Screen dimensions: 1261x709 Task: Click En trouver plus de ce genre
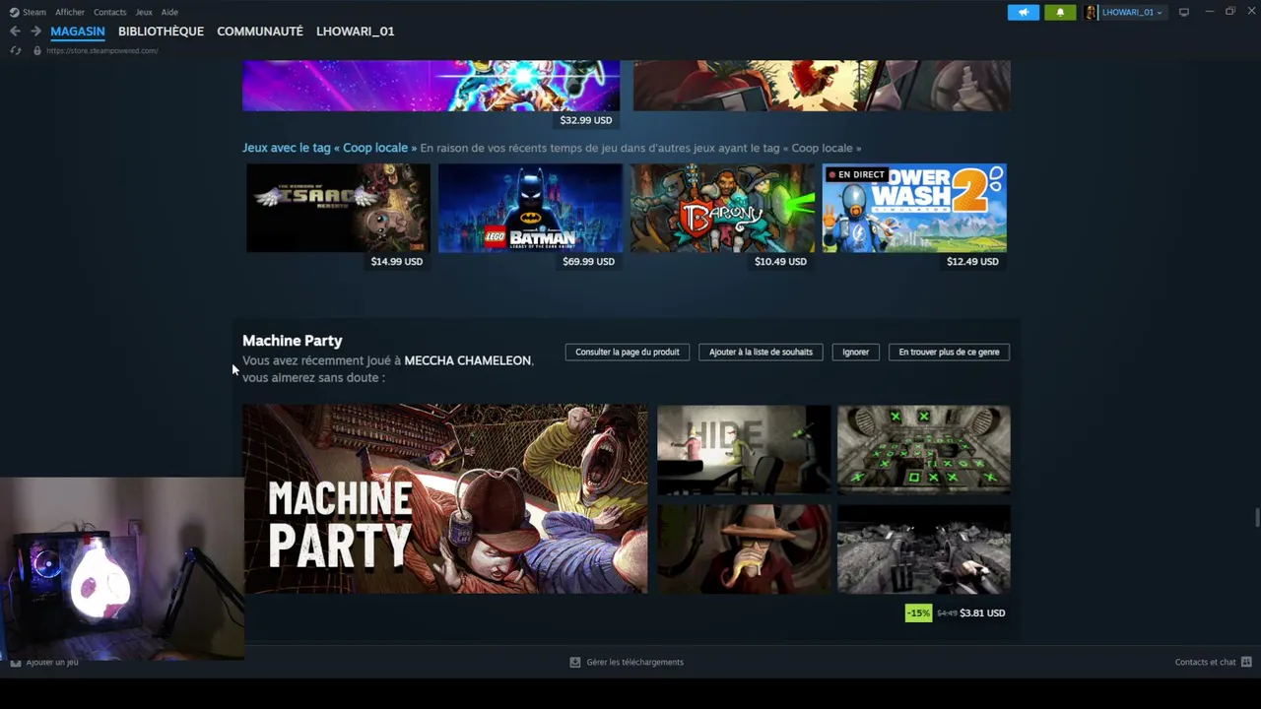pos(949,352)
